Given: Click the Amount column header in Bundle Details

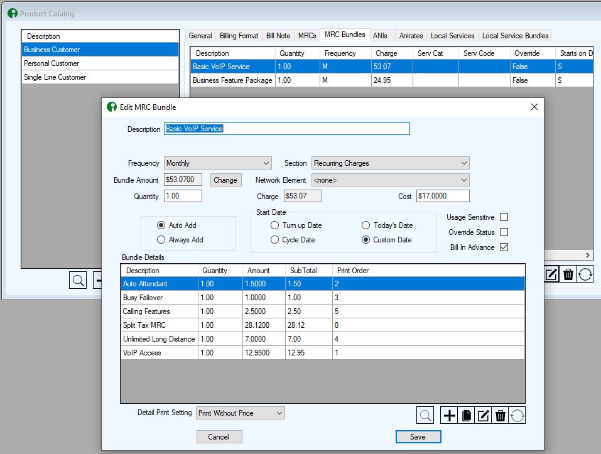Looking at the screenshot, I should 264,271.
